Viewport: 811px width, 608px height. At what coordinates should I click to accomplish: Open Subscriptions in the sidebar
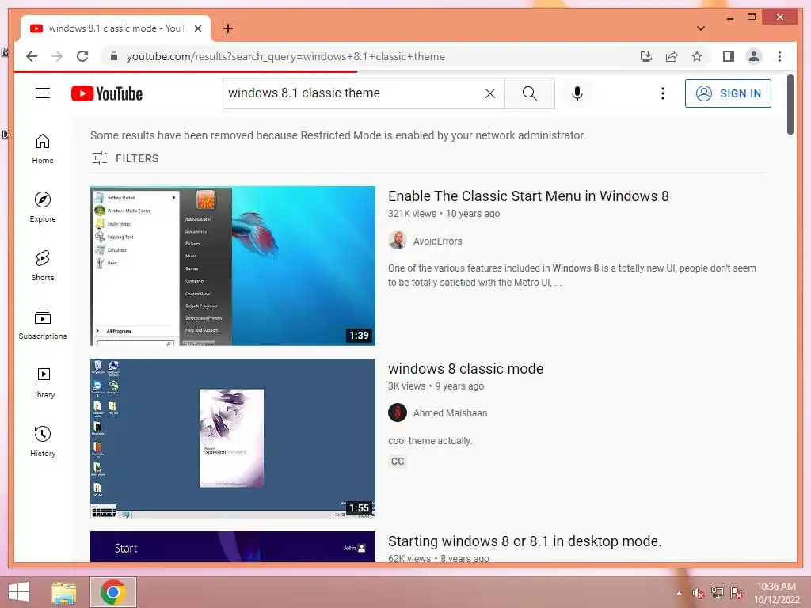(43, 324)
